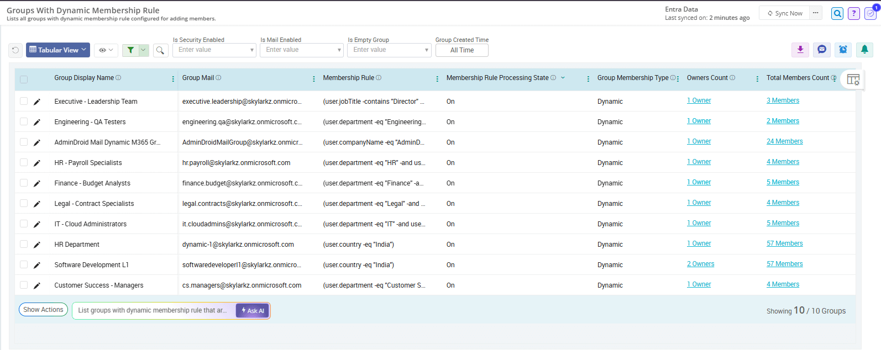The image size is (881, 350).
Task: Check the Finance - Budget Analysts checkbox
Action: pos(24,183)
